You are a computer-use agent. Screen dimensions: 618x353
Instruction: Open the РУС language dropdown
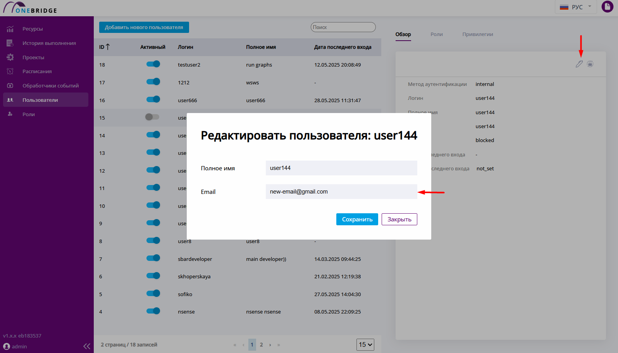575,7
